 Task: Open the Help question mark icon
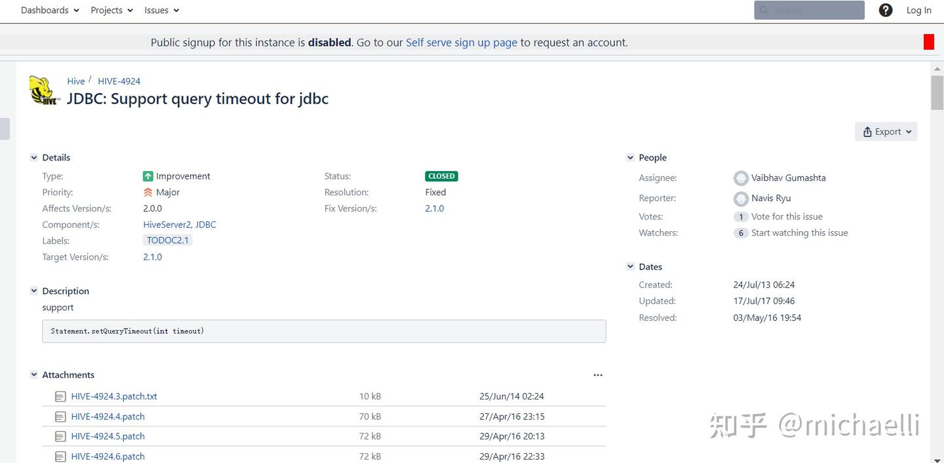pos(886,10)
